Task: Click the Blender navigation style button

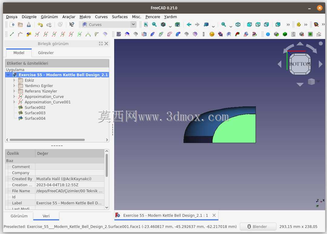Action: click(258, 226)
